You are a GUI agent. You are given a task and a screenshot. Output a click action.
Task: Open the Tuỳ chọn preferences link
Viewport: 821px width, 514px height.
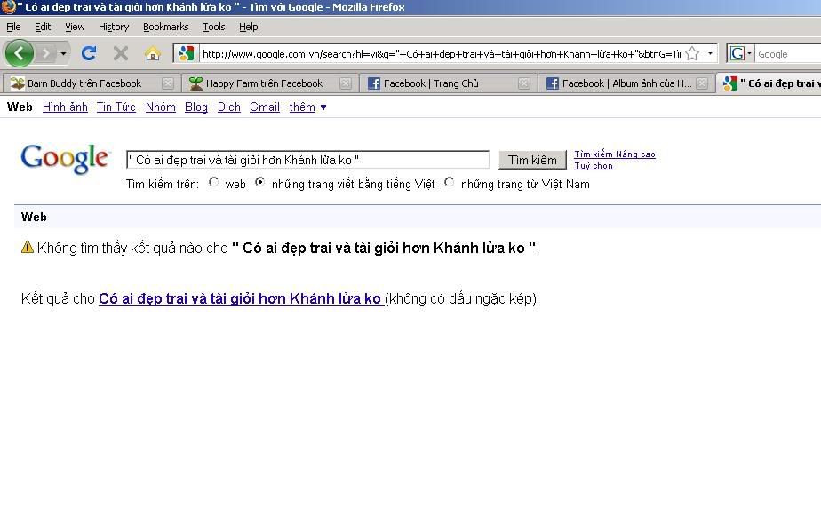pyautogui.click(x=594, y=166)
